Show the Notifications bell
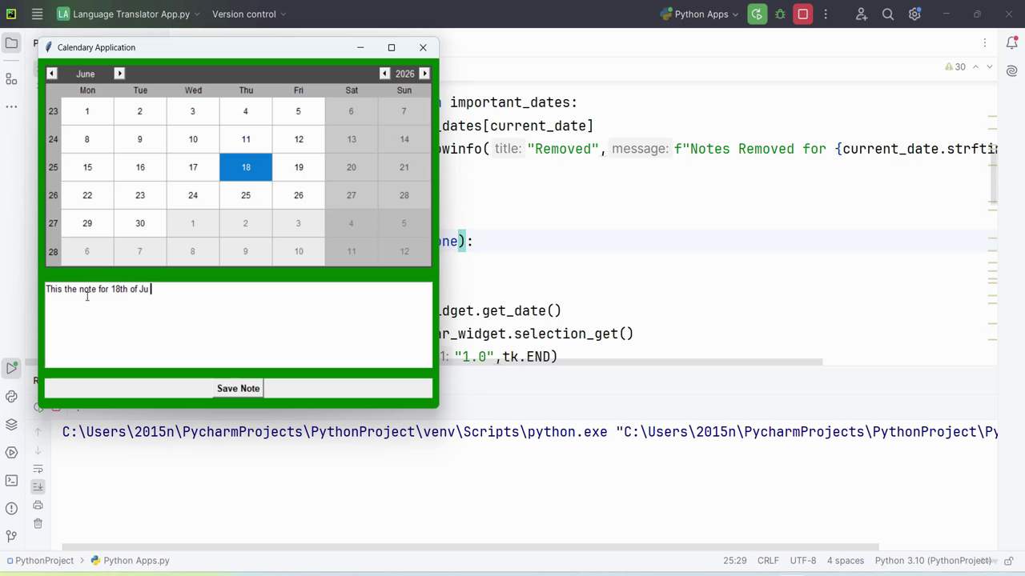The image size is (1025, 576). [1012, 43]
